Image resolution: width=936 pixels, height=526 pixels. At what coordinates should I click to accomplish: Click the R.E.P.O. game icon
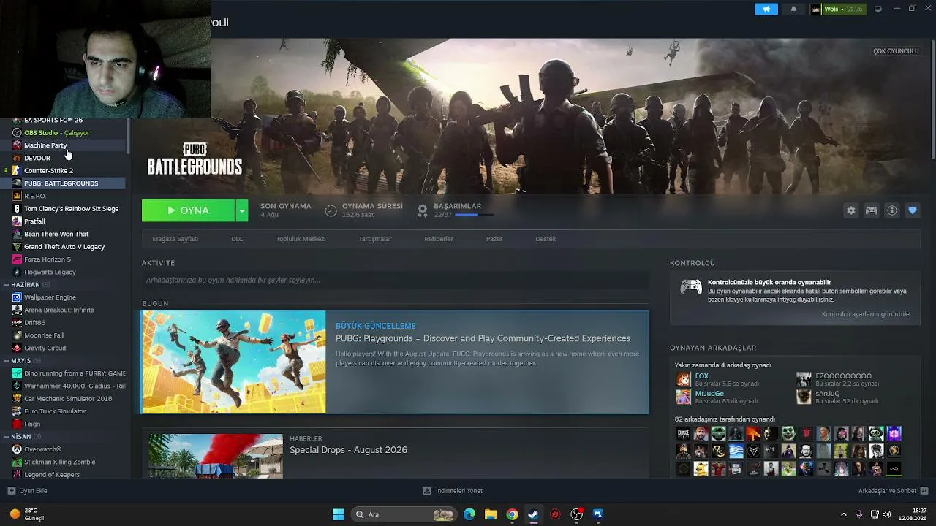(17, 196)
